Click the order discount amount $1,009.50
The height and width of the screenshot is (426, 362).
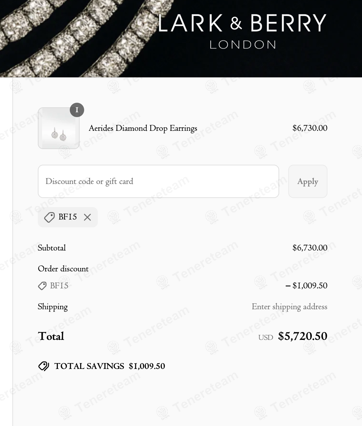(x=306, y=286)
